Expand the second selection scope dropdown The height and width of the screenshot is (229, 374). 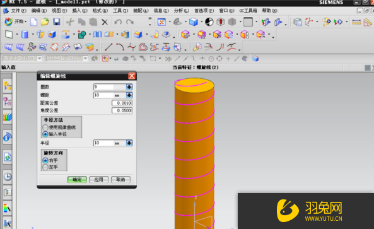click(x=85, y=59)
